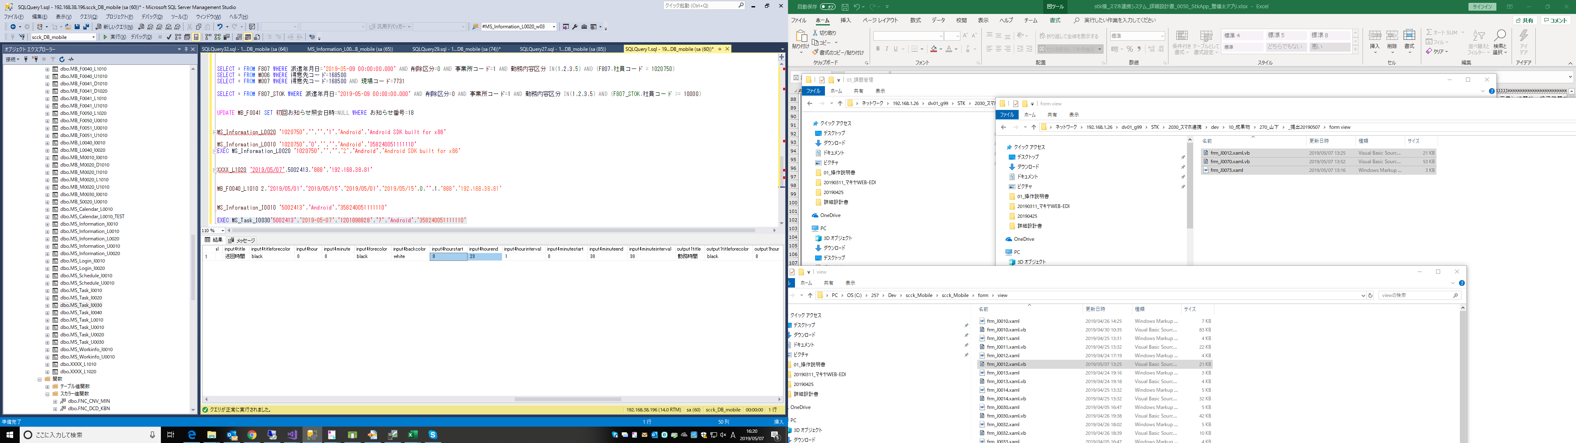The height and width of the screenshot is (443, 1576).
Task: Click 書式のコピー/貼り付け format painter in Excel
Action: [839, 53]
